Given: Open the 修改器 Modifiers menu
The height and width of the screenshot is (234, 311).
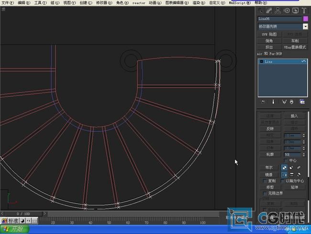Looking at the screenshot, I should pos(104,3).
